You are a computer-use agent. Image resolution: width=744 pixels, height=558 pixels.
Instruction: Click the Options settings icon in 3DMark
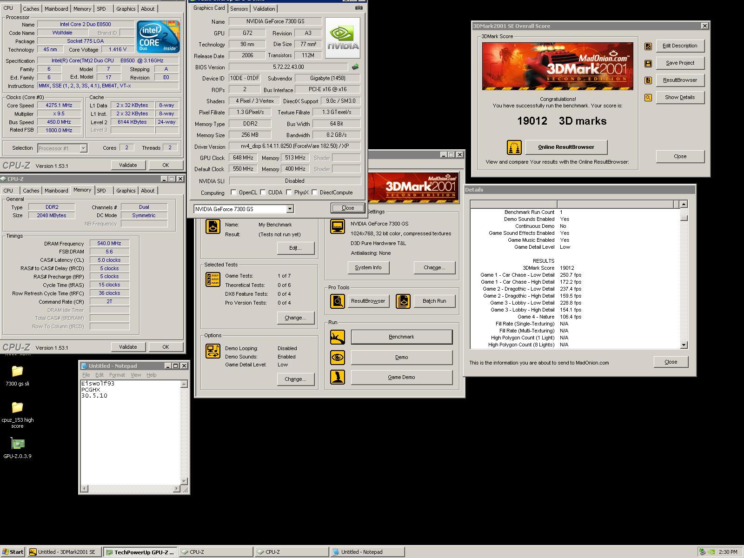[213, 351]
